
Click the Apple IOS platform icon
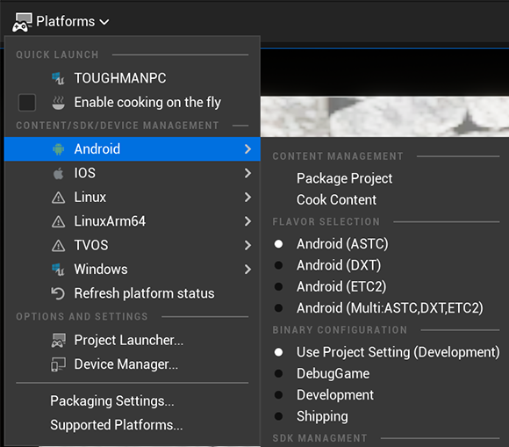point(59,173)
